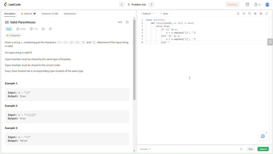
Task: Expand the Companies tag
Action: click(x=13, y=36)
